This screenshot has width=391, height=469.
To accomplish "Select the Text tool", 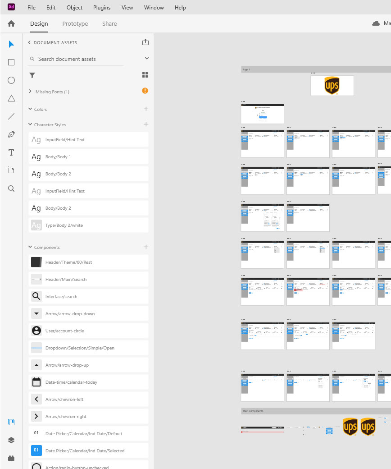I will 11,152.
